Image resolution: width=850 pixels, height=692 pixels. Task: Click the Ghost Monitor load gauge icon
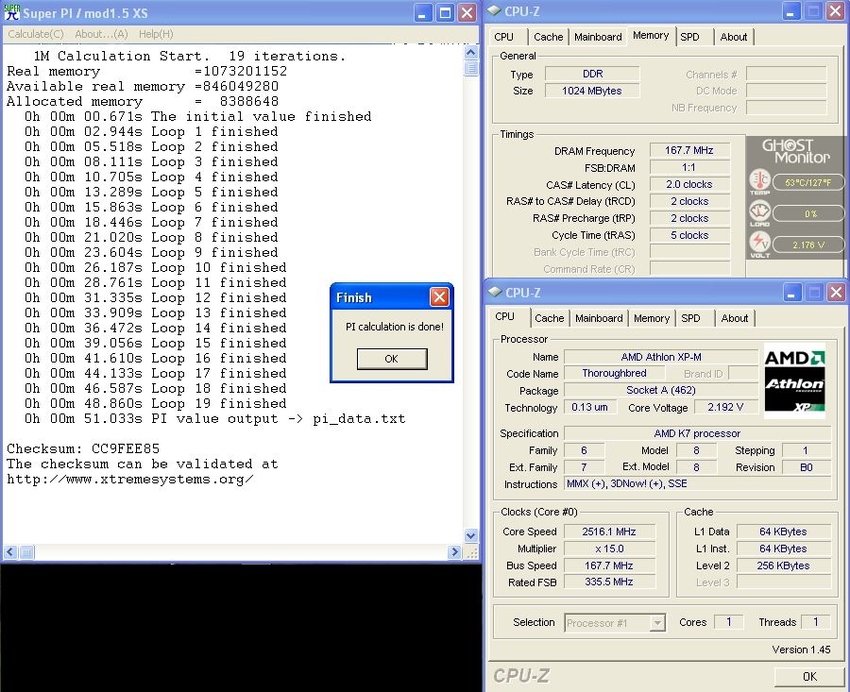pos(760,211)
